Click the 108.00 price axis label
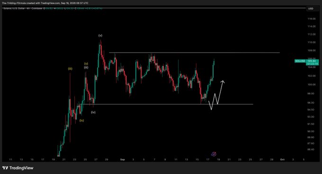Screen dimensions: 322x174 (312, 51)
